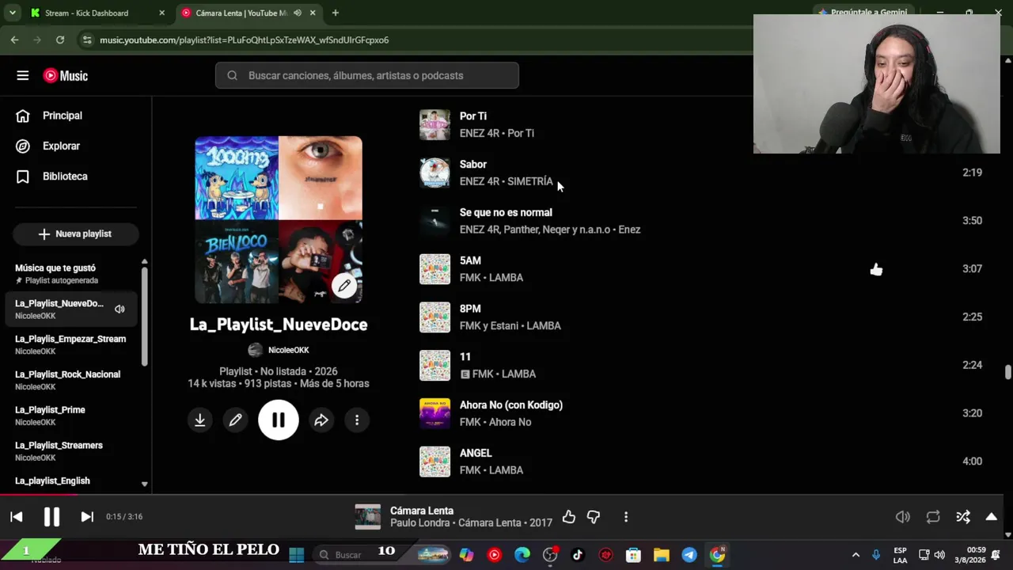Open the hamburger guide menu

(23, 76)
